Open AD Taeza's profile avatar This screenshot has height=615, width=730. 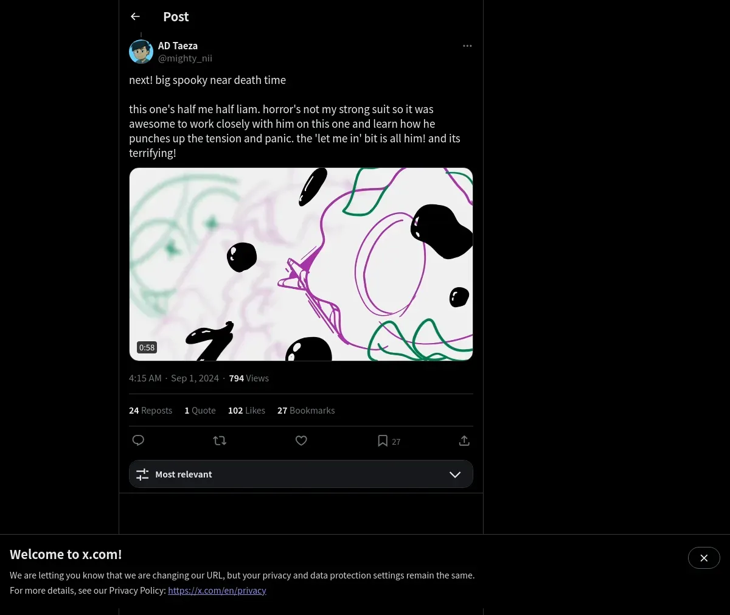141,52
